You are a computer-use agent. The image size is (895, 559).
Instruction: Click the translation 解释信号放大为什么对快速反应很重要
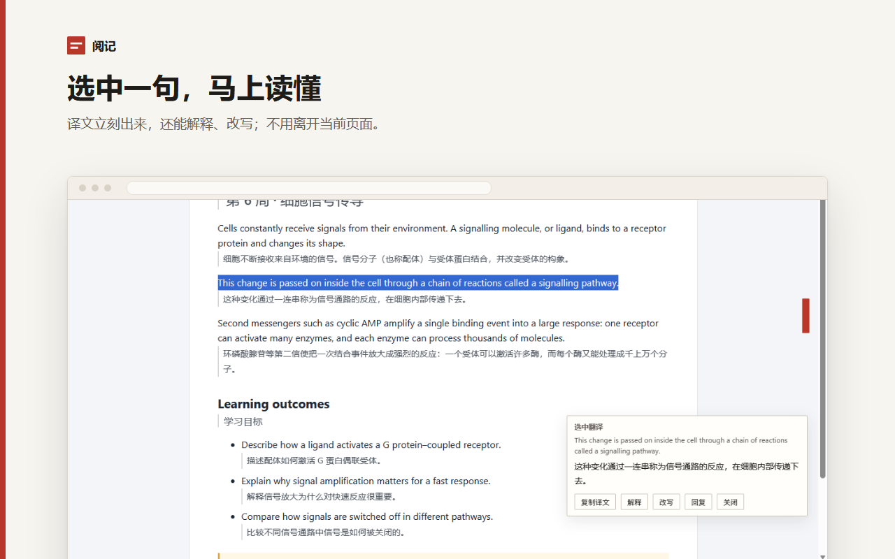pos(323,497)
